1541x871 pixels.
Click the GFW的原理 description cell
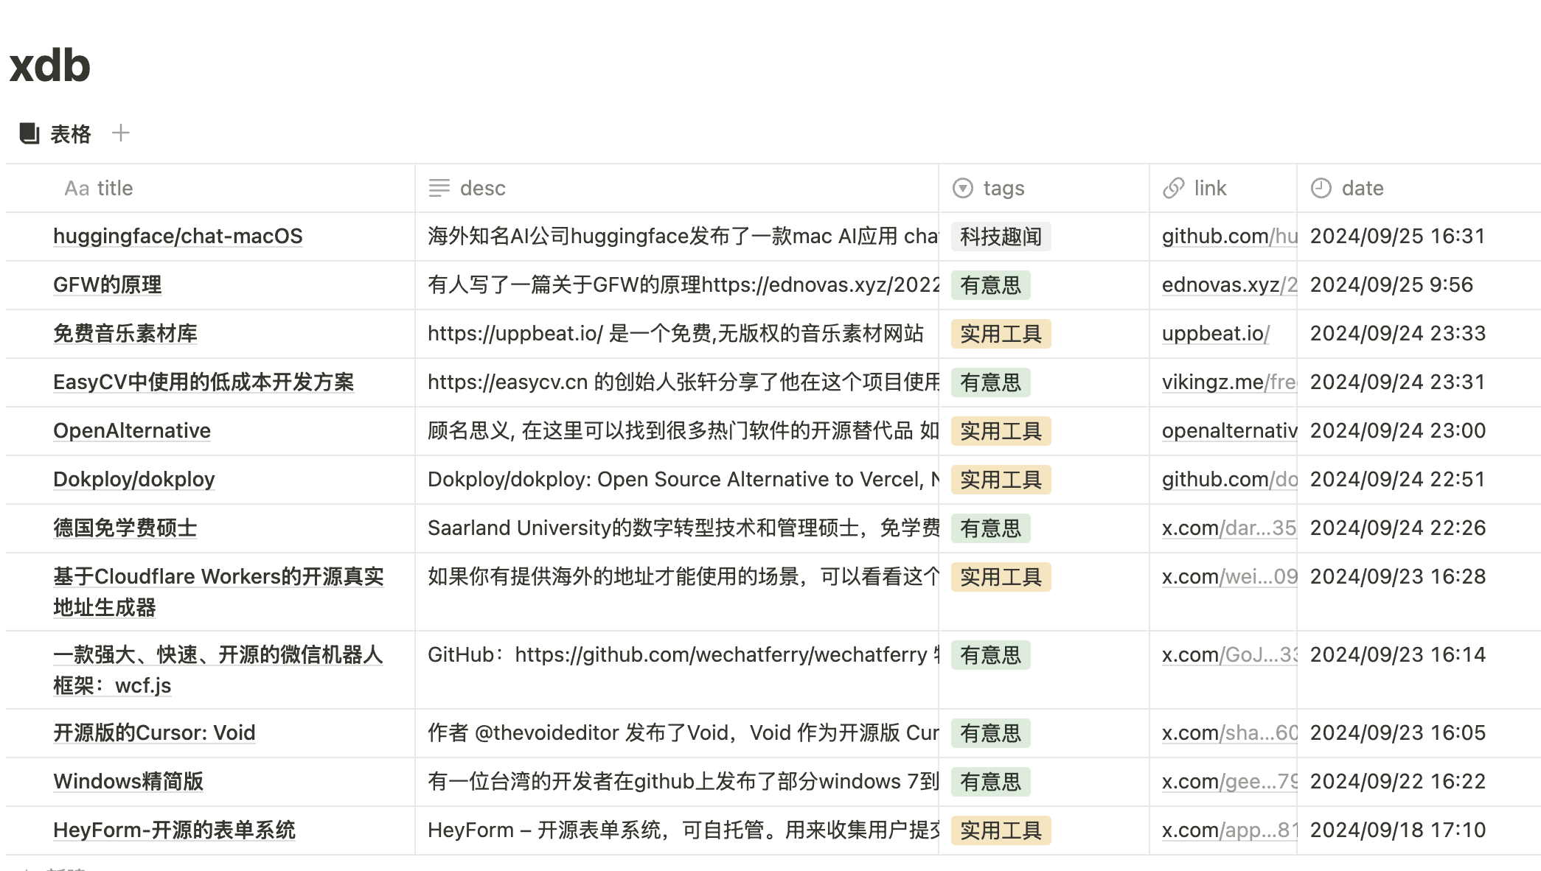click(x=676, y=285)
